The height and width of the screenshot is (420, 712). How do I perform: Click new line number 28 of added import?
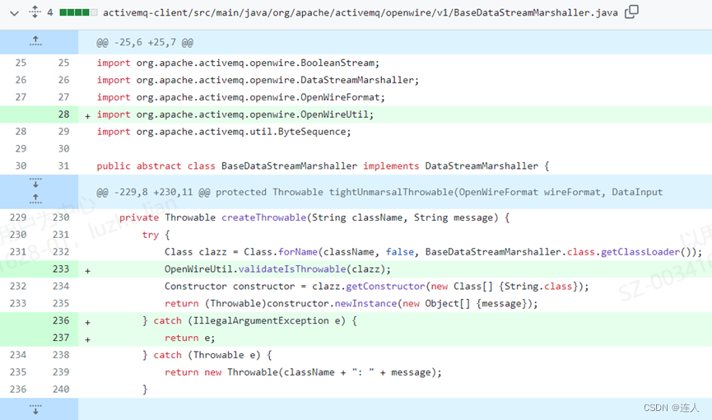point(63,114)
